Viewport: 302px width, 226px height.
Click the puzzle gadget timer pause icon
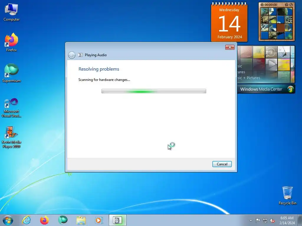pos(262,5)
